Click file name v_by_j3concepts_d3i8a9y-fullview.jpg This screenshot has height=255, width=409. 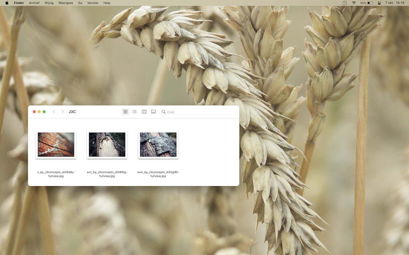coord(56,174)
